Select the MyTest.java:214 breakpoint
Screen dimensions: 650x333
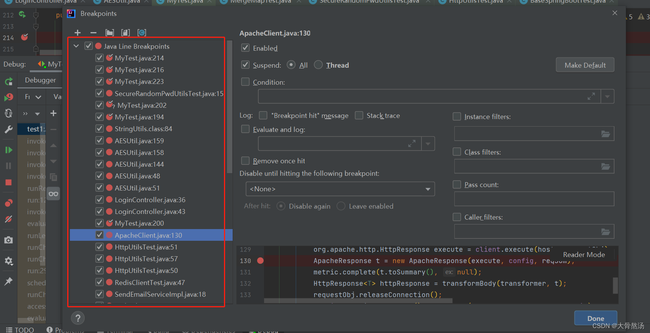pyautogui.click(x=139, y=58)
